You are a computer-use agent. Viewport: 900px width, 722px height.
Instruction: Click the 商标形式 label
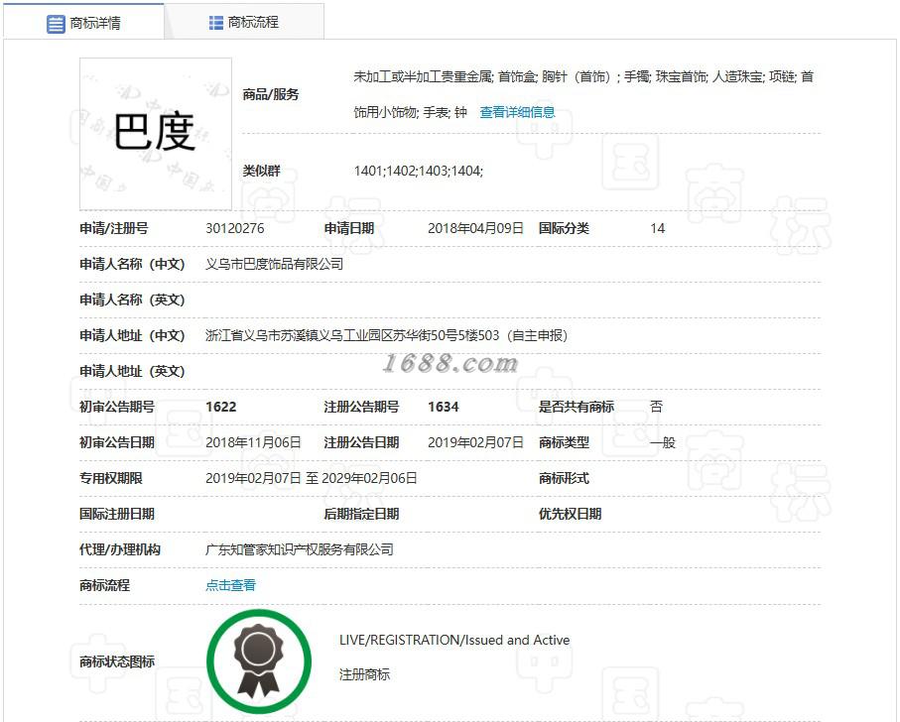[x=564, y=478]
